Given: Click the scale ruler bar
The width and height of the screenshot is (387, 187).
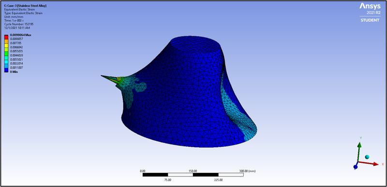Looking at the screenshot, I should point(193,175).
